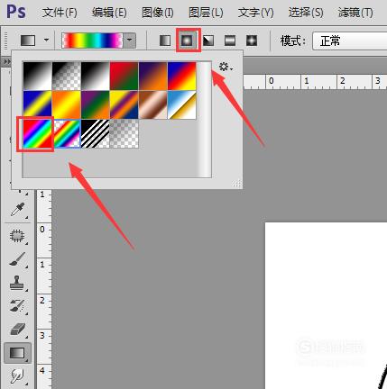Choose Diamond Gradient style
This screenshot has width=387, height=389.
252,41
